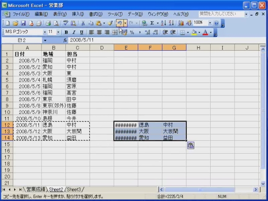Image resolution: width=268 pixels, height=201 pixels.
Task: Click the help question input box
Action: coord(220,14)
